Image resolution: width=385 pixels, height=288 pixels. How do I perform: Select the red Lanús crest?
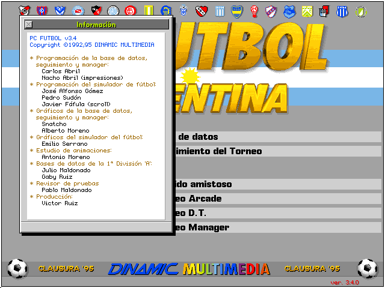tap(131, 11)
